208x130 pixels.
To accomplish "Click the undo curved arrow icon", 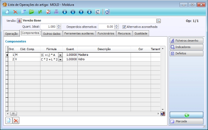I will click(98, 12).
